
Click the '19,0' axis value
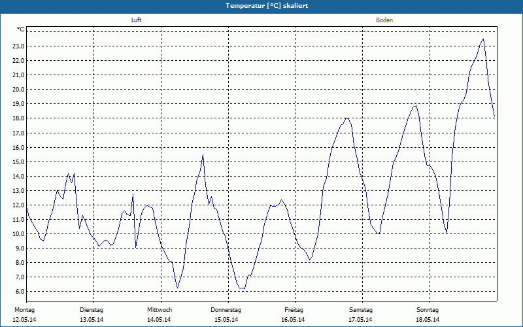point(18,104)
